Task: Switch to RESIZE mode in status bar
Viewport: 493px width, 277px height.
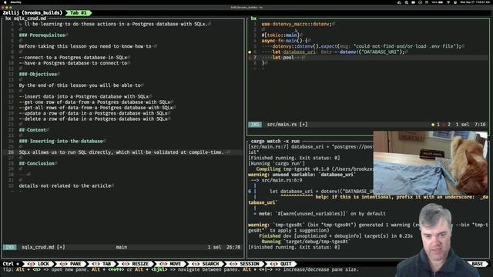Action: [136, 264]
